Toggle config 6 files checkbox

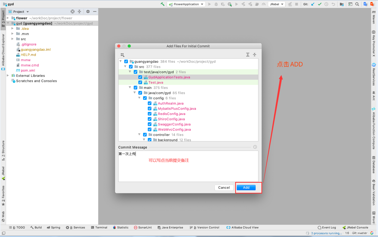145,98
